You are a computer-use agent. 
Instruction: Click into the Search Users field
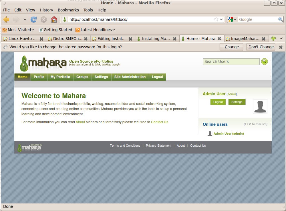(x=231, y=62)
